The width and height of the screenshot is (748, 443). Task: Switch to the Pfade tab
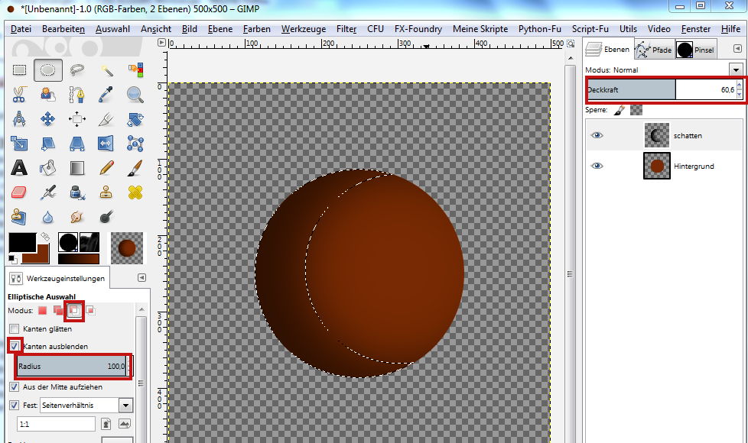tap(654, 50)
